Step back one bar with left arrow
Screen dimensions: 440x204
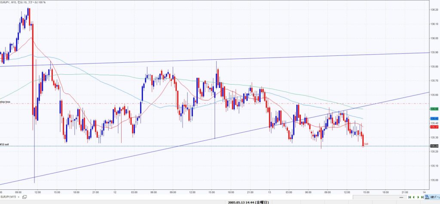414,197
